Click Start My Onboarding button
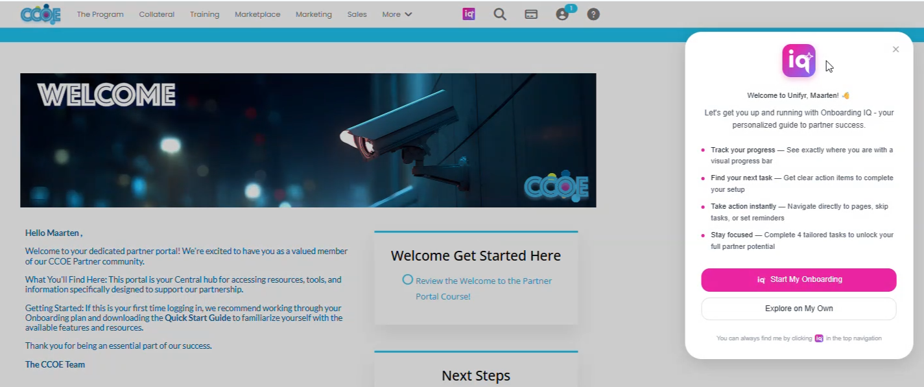The width and height of the screenshot is (924, 387). tap(798, 279)
